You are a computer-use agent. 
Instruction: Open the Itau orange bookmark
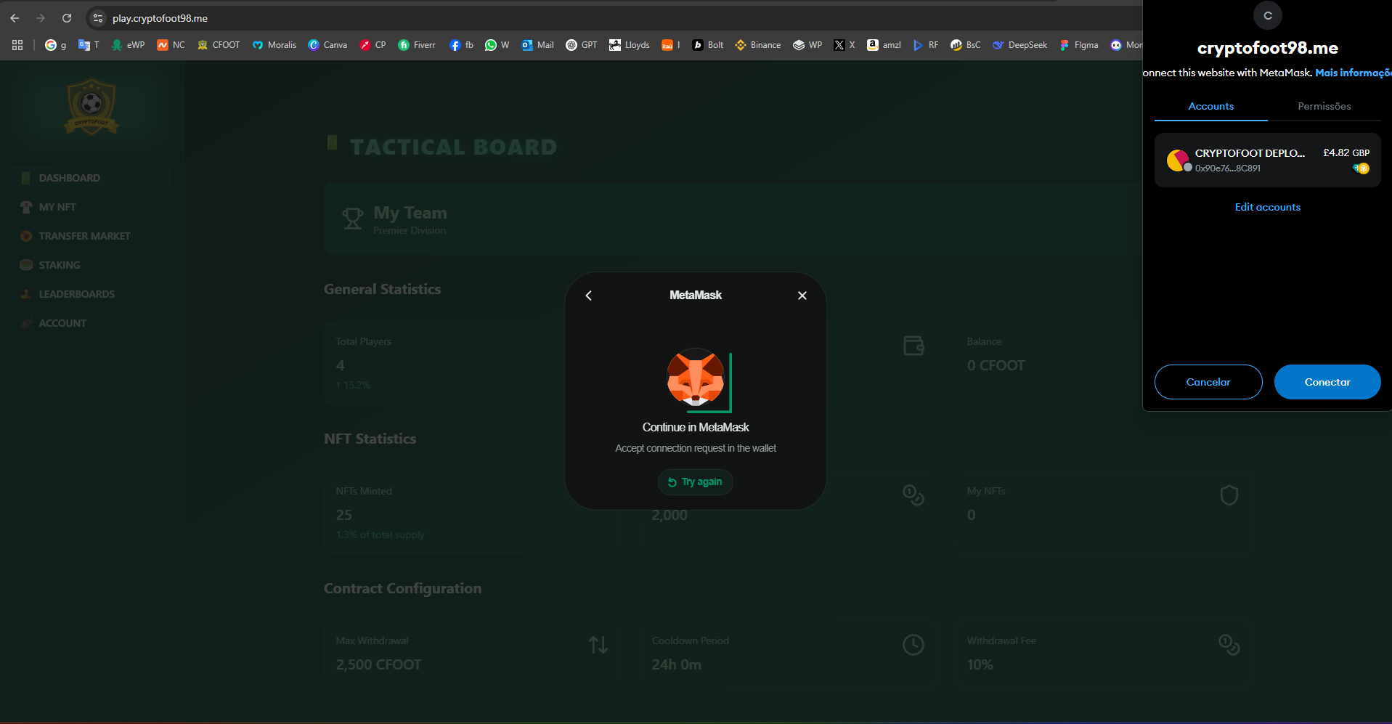671,45
